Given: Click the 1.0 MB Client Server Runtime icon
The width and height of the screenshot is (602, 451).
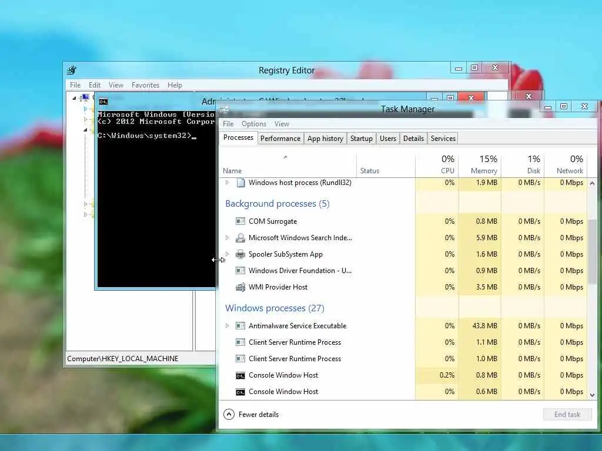Looking at the screenshot, I should pos(240,359).
